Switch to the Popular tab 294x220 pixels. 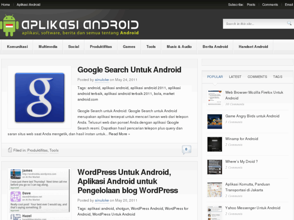(x=215, y=77)
